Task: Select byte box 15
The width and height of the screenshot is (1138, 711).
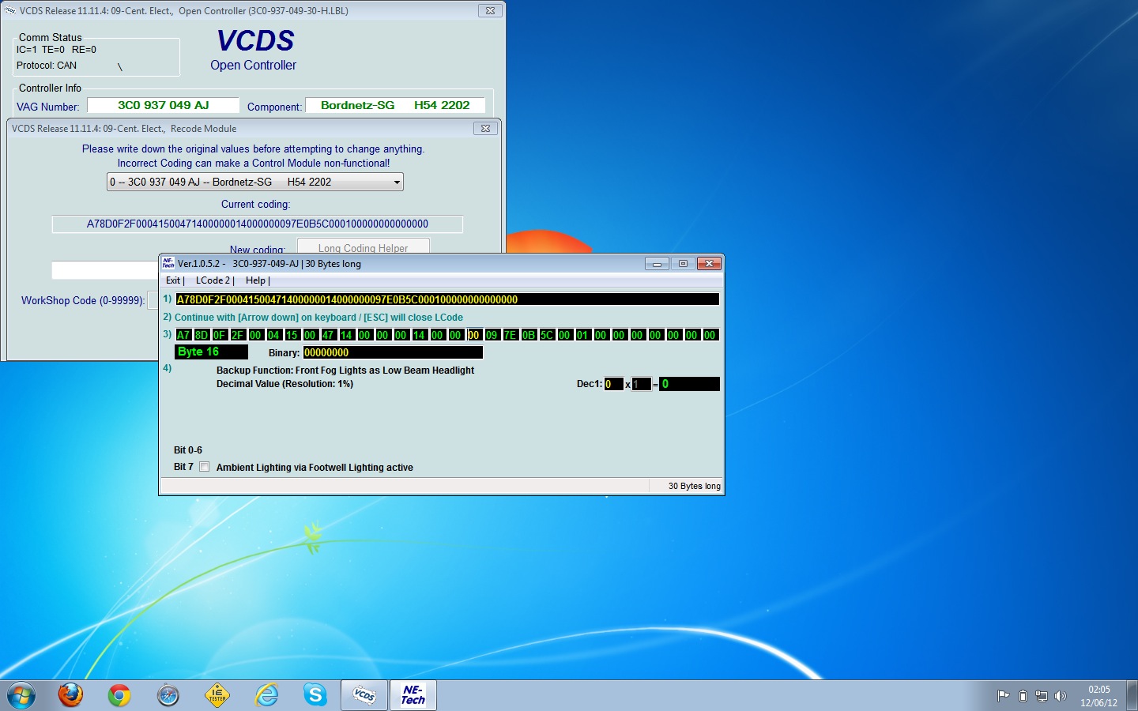Action: [292, 335]
